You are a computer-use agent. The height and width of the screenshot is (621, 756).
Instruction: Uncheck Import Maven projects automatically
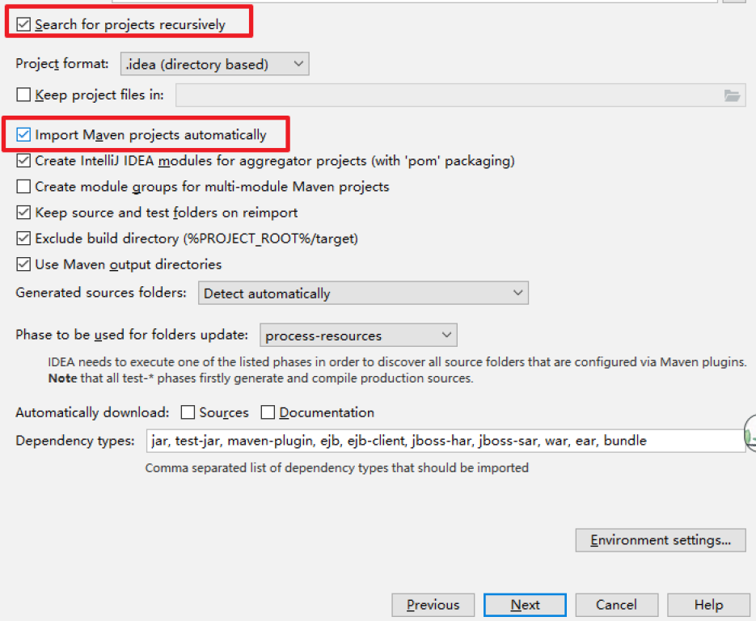coord(23,135)
